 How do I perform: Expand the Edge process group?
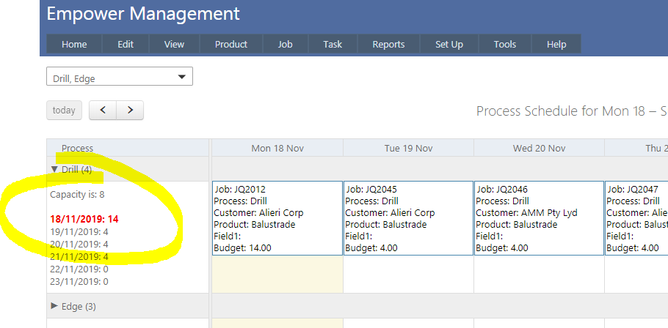[55, 306]
